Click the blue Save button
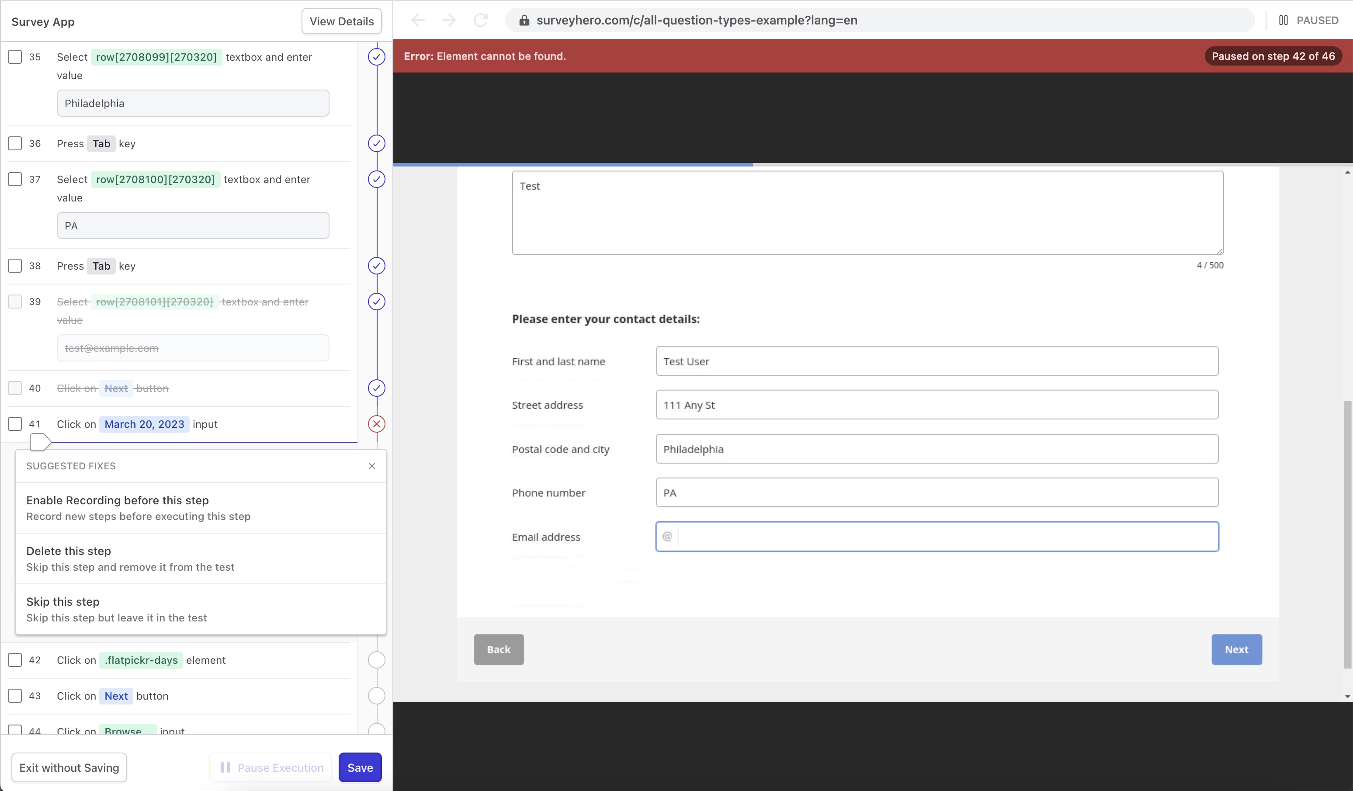This screenshot has height=791, width=1353. [360, 767]
